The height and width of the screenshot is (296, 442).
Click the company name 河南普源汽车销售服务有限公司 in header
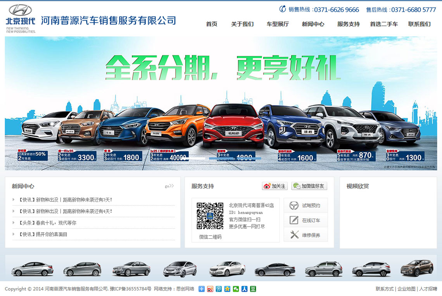click(109, 21)
